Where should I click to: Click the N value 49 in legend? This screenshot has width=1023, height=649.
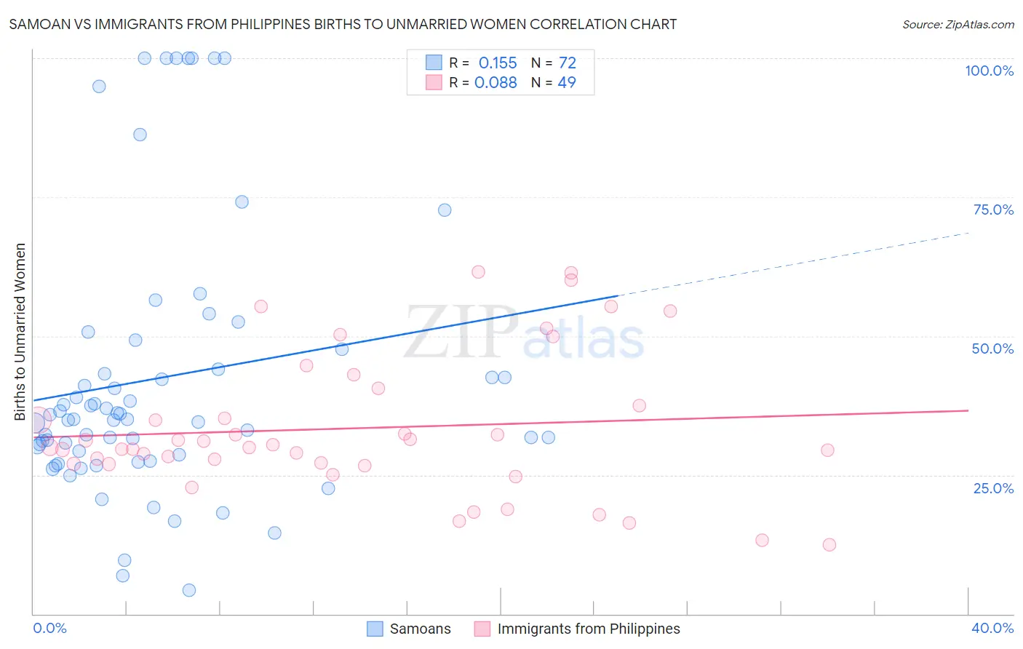point(567,82)
